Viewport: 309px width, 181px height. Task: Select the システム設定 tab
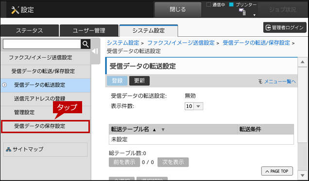[x=149, y=30]
